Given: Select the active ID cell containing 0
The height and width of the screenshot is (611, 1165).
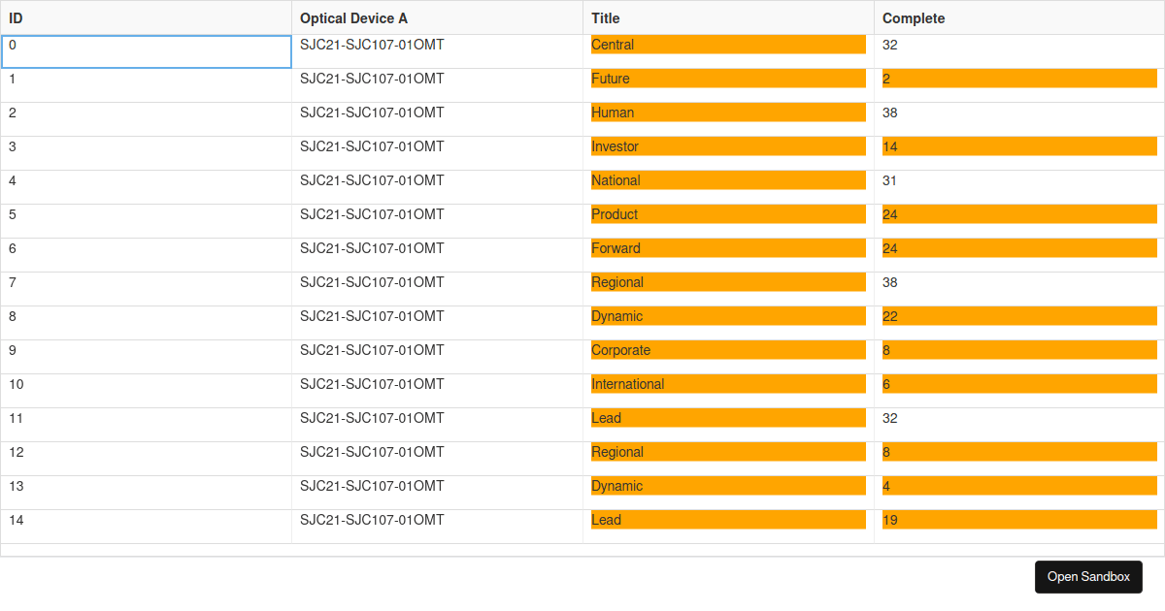Looking at the screenshot, I should (146, 51).
